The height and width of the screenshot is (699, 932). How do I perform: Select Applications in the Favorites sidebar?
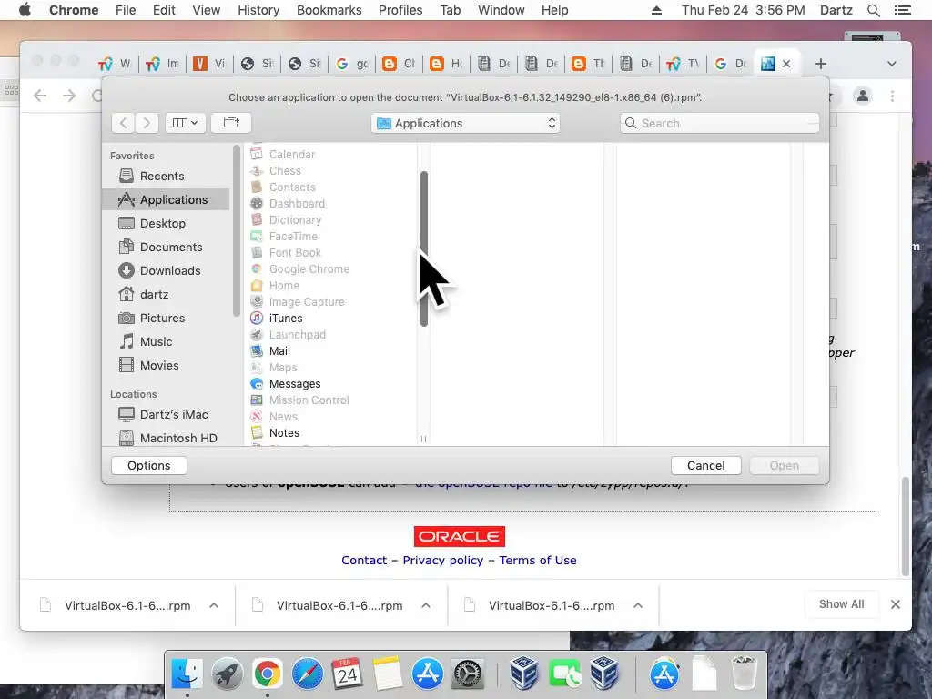[166, 199]
